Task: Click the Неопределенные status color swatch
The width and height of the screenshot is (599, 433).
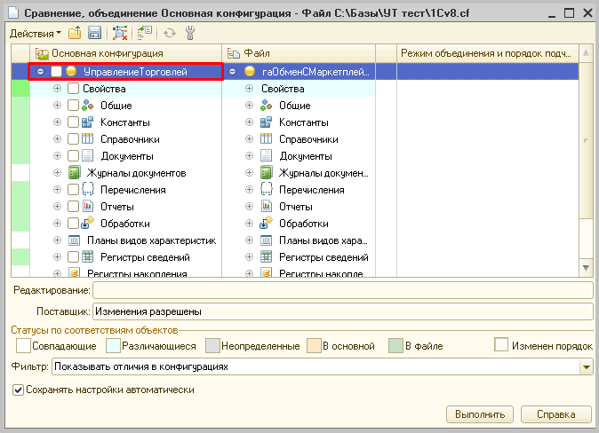Action: (x=212, y=346)
